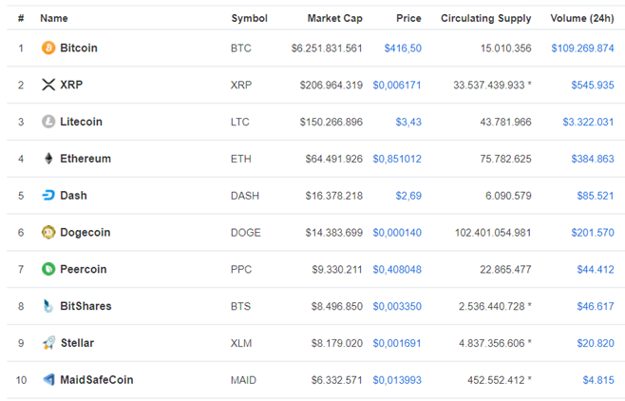Viewport: 625px width, 401px height.
Task: Click the Litecoin coin icon
Action: point(48,122)
